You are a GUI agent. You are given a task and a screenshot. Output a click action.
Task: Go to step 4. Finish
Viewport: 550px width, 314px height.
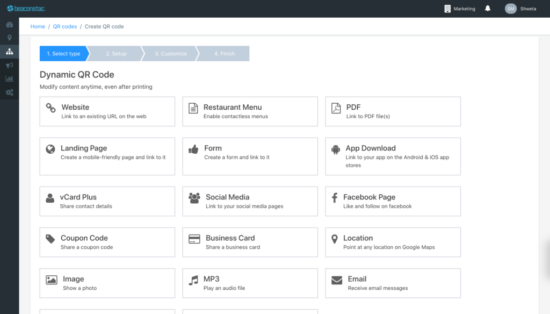point(225,53)
